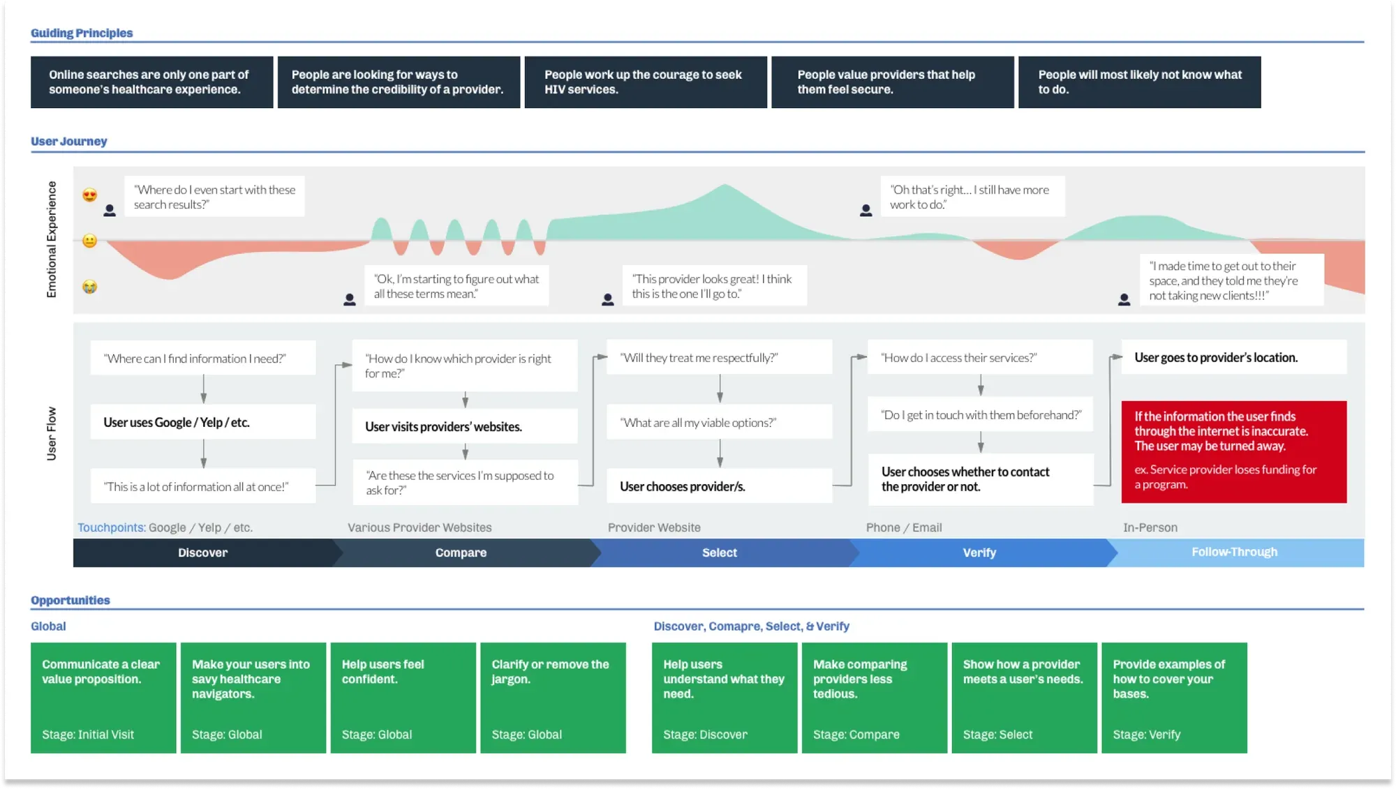Select the Select stage arrow

click(720, 553)
